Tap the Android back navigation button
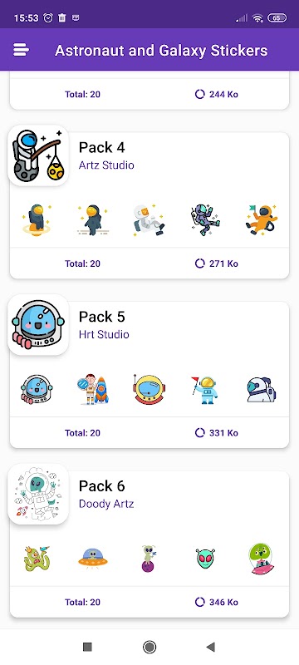Image resolution: width=299 pixels, height=665 pixels. coord(210,647)
